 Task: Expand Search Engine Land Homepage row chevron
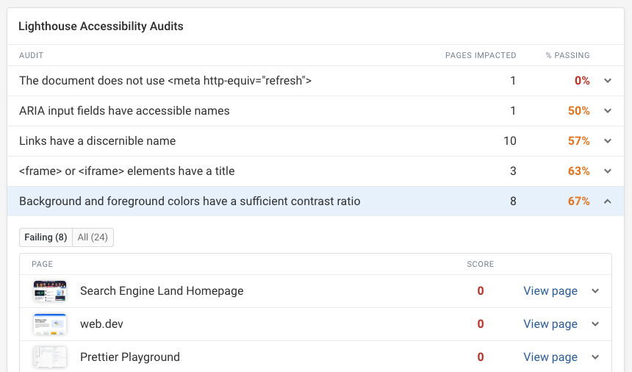pyautogui.click(x=595, y=291)
